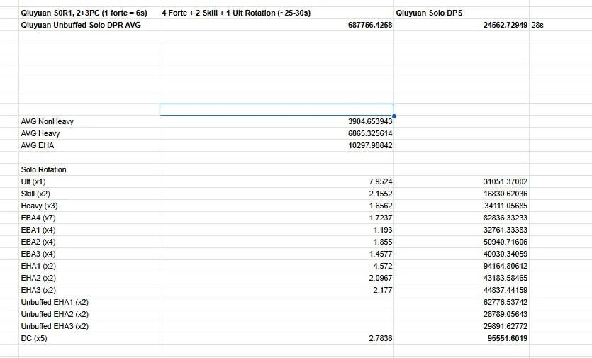Select the value 29891.62772
Viewport: 592px width, 358px height.
(506, 327)
